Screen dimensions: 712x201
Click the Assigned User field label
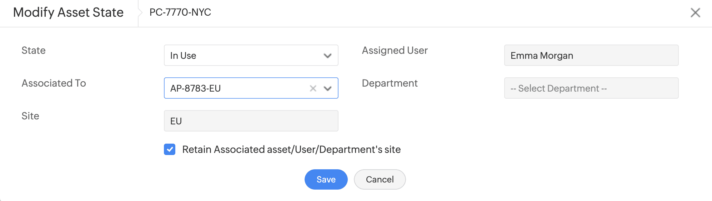click(x=395, y=51)
